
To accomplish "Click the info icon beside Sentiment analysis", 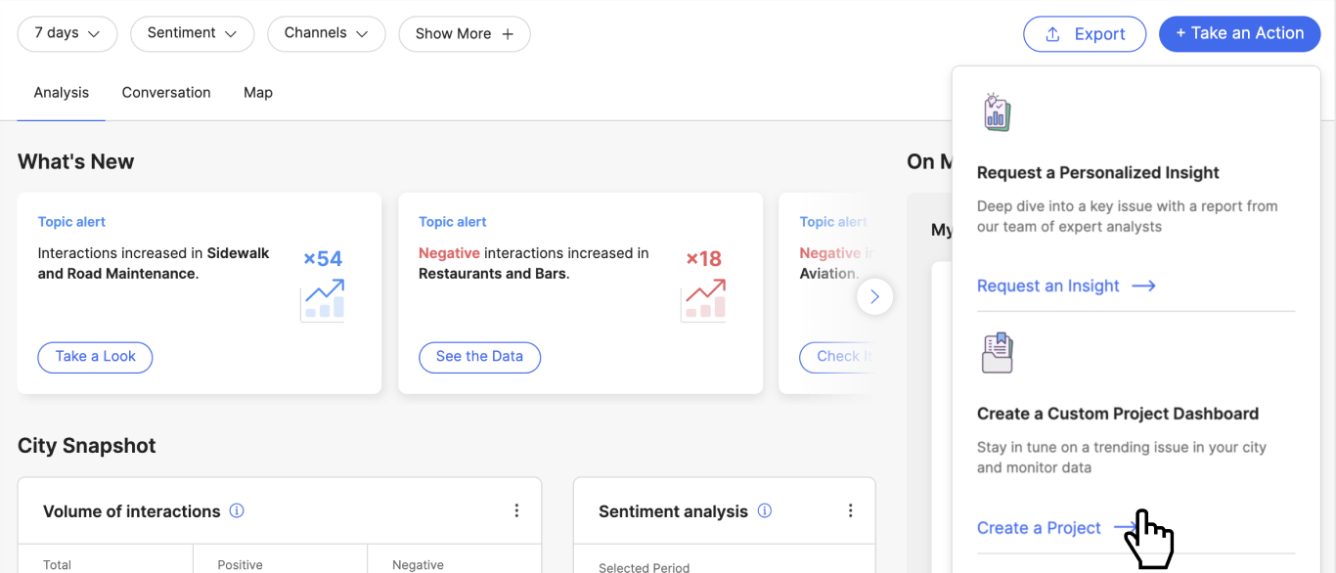I will pyautogui.click(x=765, y=510).
